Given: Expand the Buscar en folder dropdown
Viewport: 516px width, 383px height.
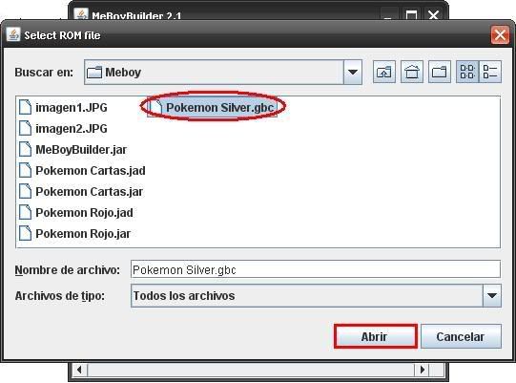Looking at the screenshot, I should [353, 73].
